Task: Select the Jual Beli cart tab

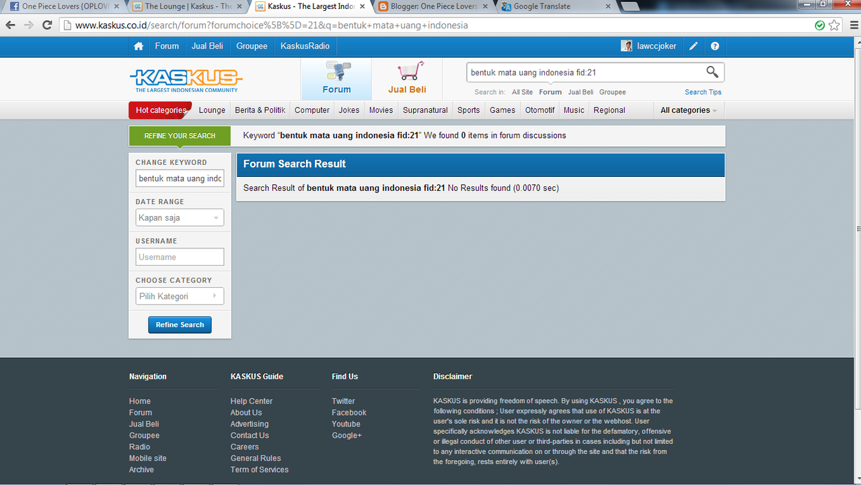Action: pos(407,79)
